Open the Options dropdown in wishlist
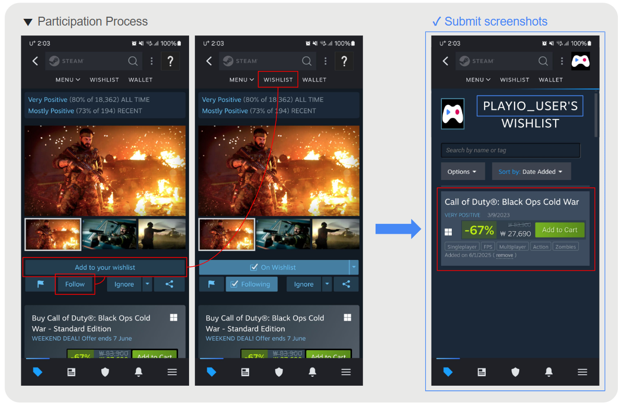 [463, 172]
